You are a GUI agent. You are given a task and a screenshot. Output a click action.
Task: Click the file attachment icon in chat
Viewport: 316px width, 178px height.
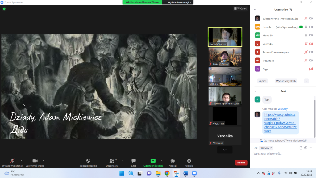point(301,148)
